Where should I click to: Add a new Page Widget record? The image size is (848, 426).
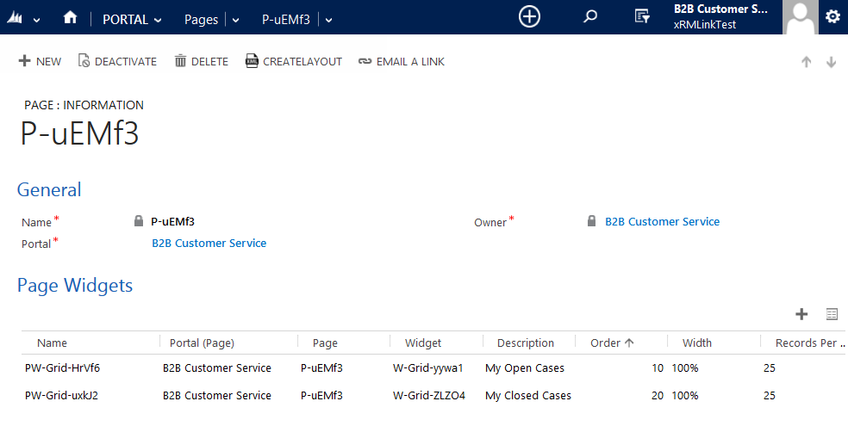tap(801, 314)
